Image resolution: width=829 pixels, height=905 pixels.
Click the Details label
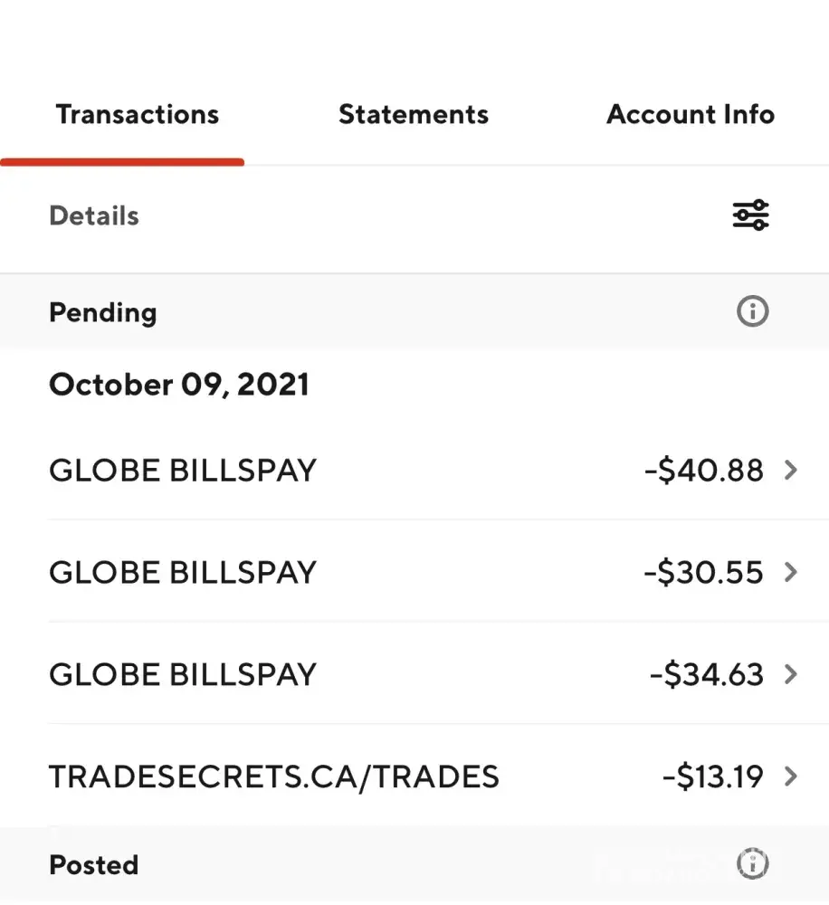point(94,216)
